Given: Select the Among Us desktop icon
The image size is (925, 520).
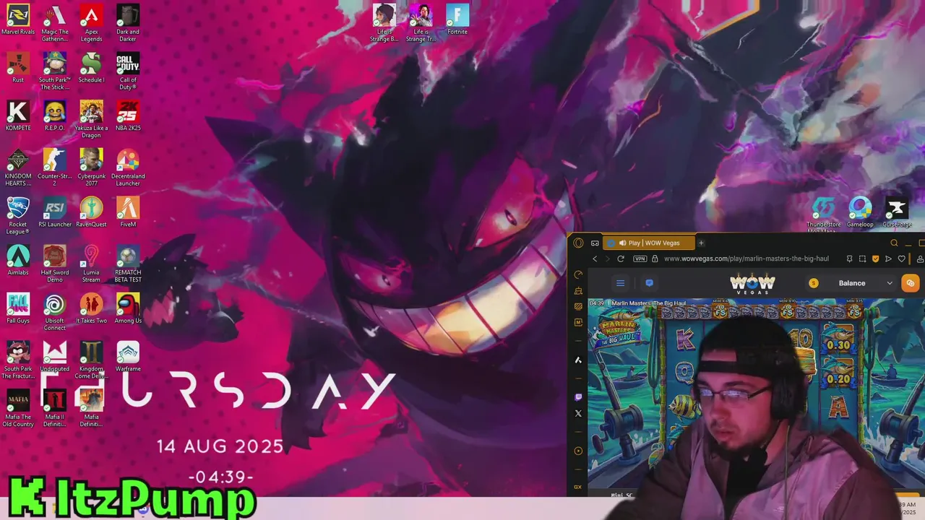Looking at the screenshot, I should [x=128, y=308].
